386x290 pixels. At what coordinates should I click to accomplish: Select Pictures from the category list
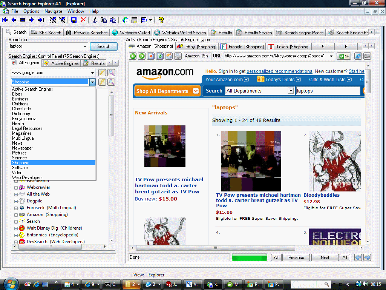19,153
